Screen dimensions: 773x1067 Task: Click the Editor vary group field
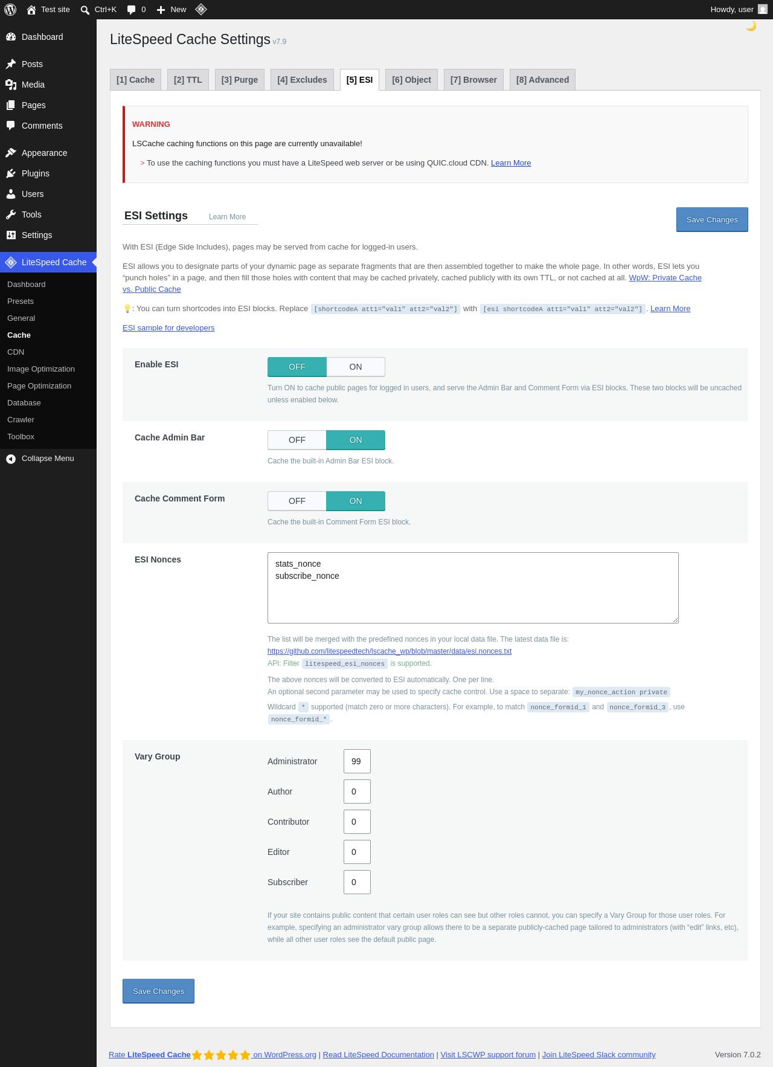[357, 852]
